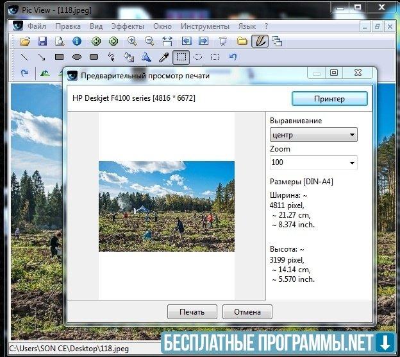Save the image via floppy disk icon

[42, 41]
